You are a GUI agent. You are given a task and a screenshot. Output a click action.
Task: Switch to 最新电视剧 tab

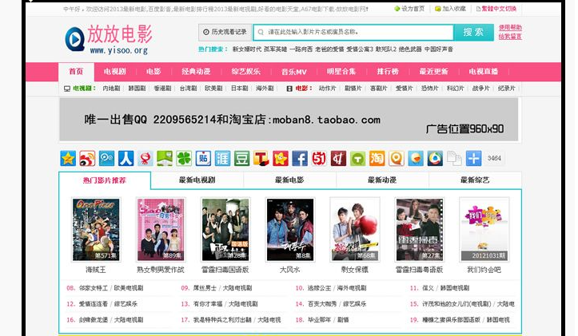(197, 180)
